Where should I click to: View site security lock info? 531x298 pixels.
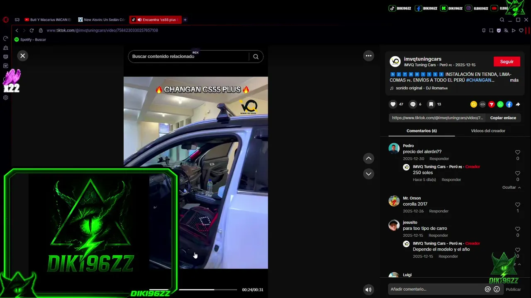point(41,30)
